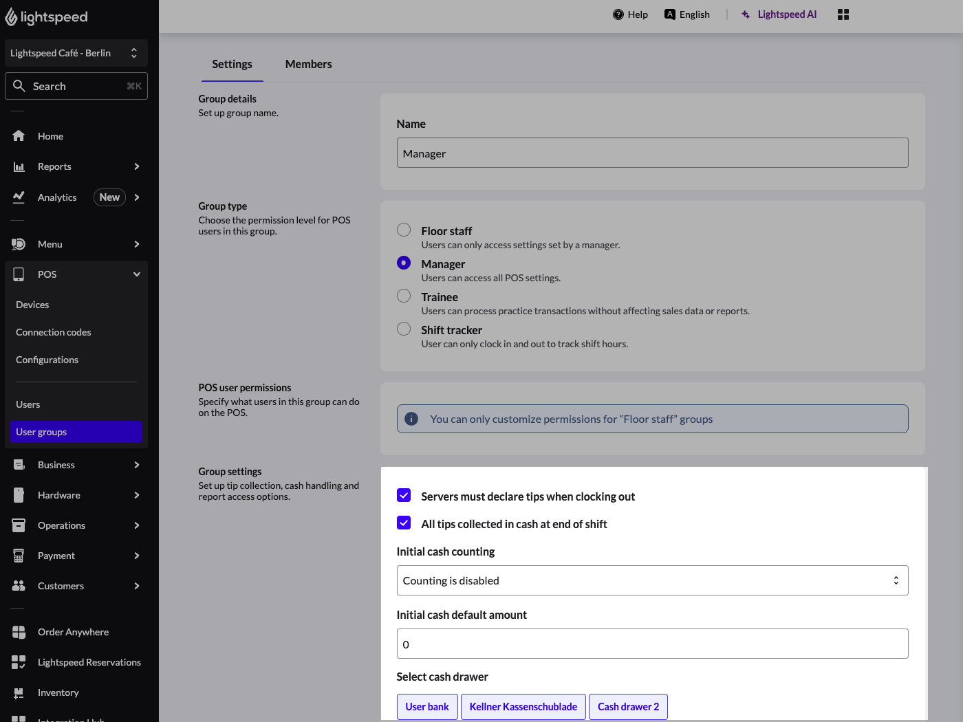Click the Lightspeed Reservations icon
The width and height of the screenshot is (963, 722).
[x=19, y=662]
